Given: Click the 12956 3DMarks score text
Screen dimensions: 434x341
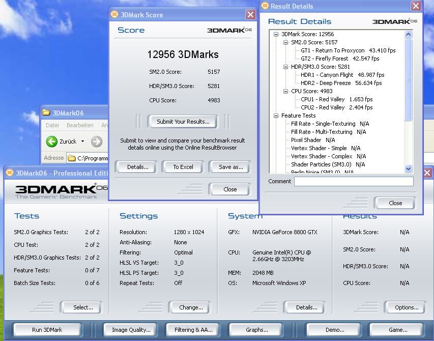Looking at the screenshot, I should [183, 54].
